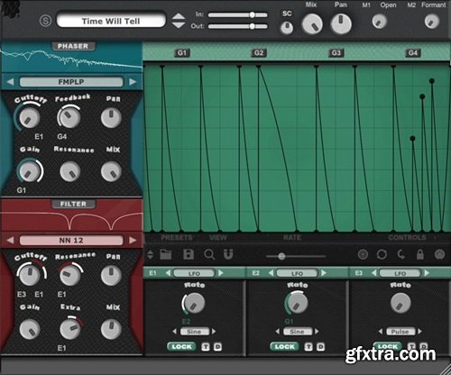
Task: Click filter type next arrow beside NN 12
Action: pyautogui.click(x=133, y=240)
